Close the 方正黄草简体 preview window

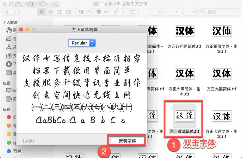point(21,29)
